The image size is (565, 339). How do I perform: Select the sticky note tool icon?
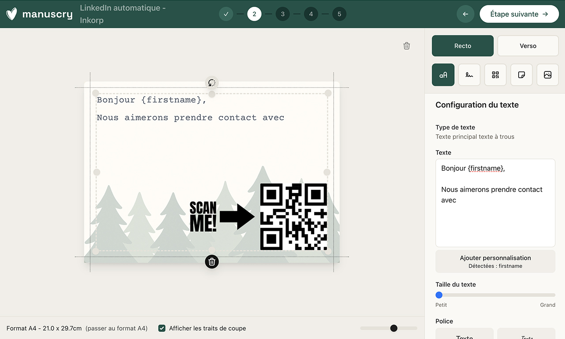521,75
